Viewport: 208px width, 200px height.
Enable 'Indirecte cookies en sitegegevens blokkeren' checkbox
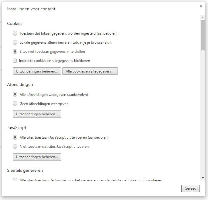pyautogui.click(x=15, y=61)
